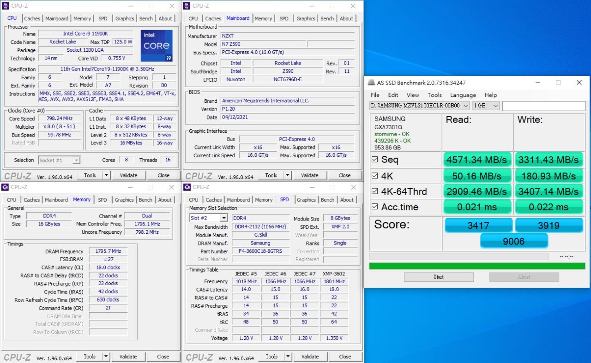
Task: Click Tools button in CPU tab window
Action: pos(90,175)
